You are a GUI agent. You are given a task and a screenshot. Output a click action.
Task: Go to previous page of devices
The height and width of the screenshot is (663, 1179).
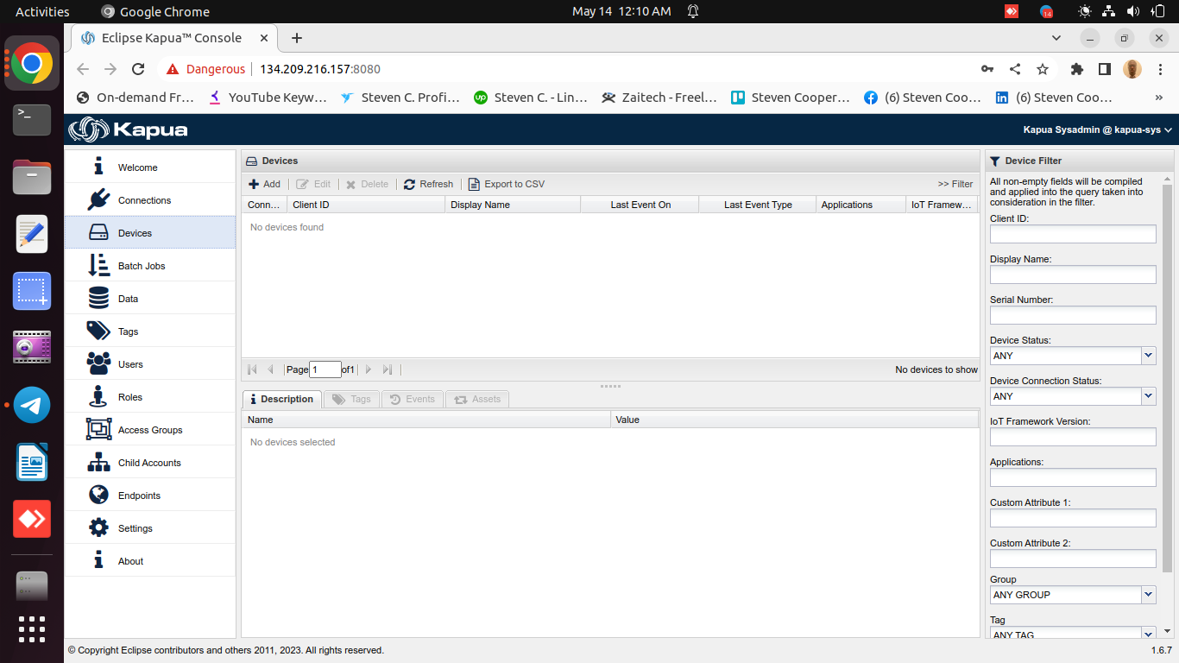point(271,369)
